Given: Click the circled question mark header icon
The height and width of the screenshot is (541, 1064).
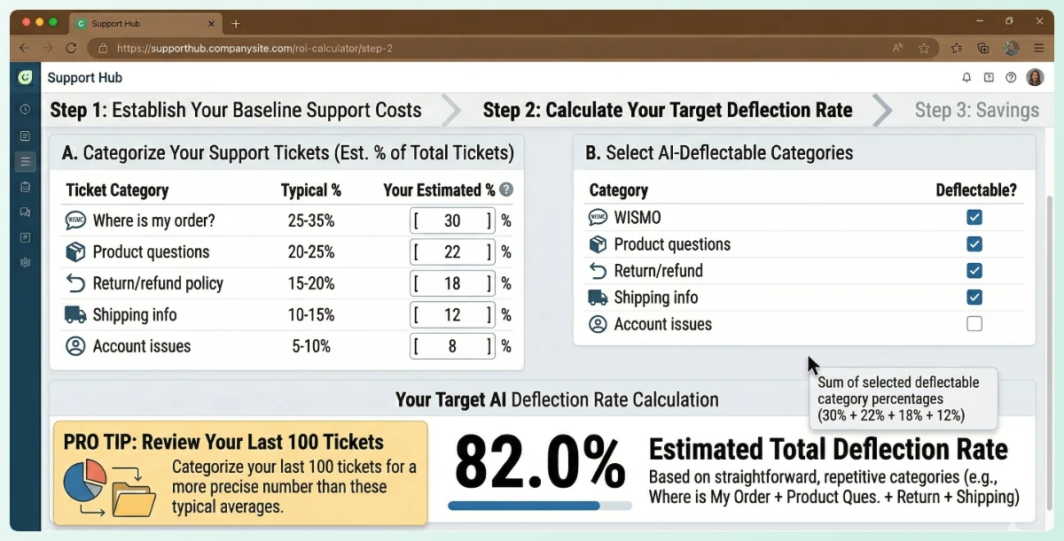Looking at the screenshot, I should (1011, 78).
